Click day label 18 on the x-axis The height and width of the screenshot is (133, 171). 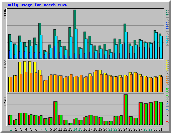coord(95,129)
